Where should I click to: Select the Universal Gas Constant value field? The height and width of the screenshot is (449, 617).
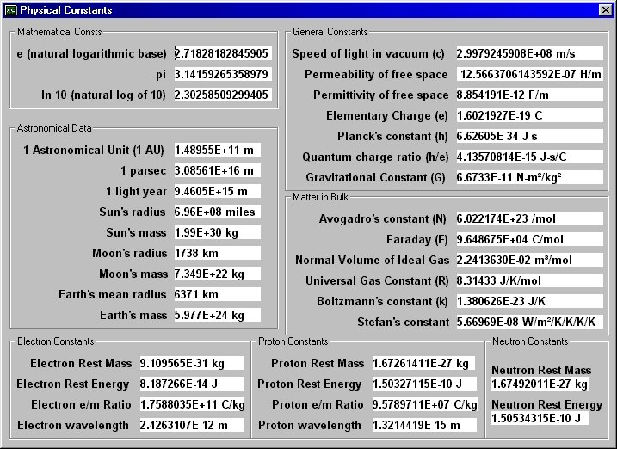coord(529,280)
